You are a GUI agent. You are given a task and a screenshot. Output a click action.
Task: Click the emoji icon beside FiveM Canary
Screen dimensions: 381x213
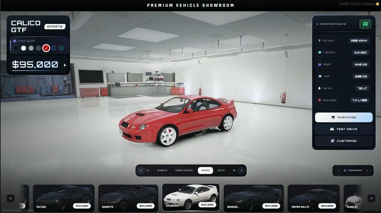[377, 4]
